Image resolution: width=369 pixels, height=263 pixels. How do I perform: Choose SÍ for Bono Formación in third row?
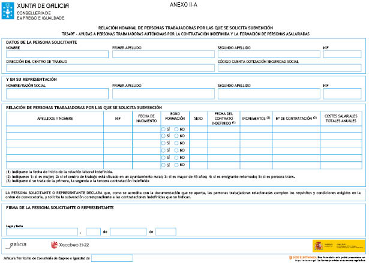click(163, 143)
